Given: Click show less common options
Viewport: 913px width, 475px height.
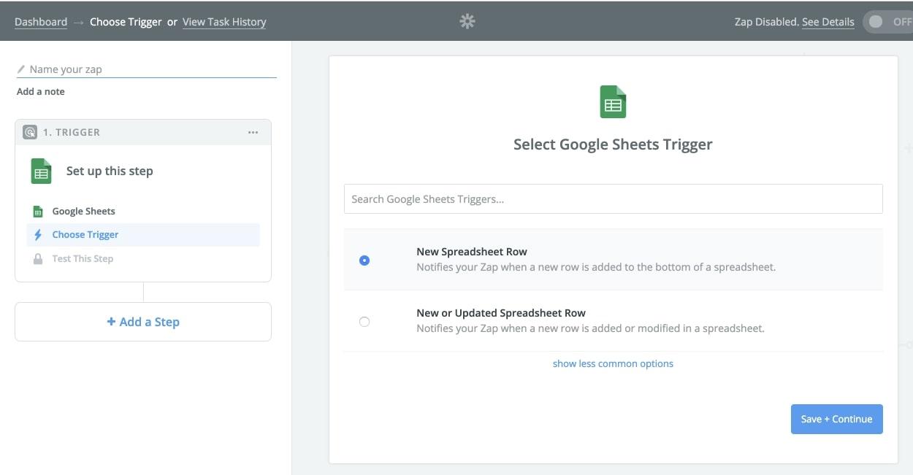Looking at the screenshot, I should [x=613, y=363].
